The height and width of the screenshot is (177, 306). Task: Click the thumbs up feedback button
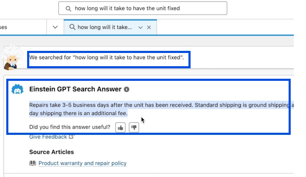tap(120, 128)
